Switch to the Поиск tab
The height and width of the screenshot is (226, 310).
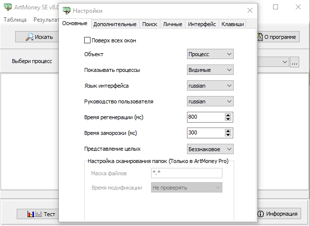point(150,24)
